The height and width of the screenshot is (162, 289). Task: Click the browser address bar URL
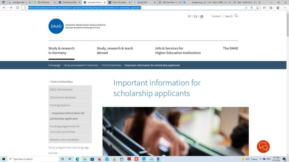click(85, 8)
